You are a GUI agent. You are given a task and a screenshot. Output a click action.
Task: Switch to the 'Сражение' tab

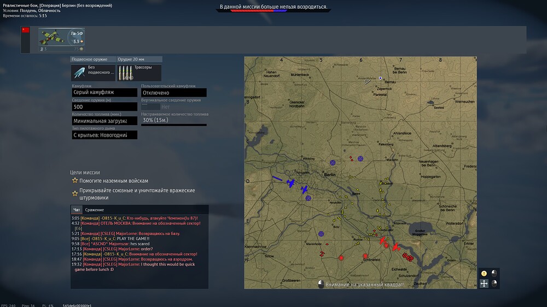[94, 210]
